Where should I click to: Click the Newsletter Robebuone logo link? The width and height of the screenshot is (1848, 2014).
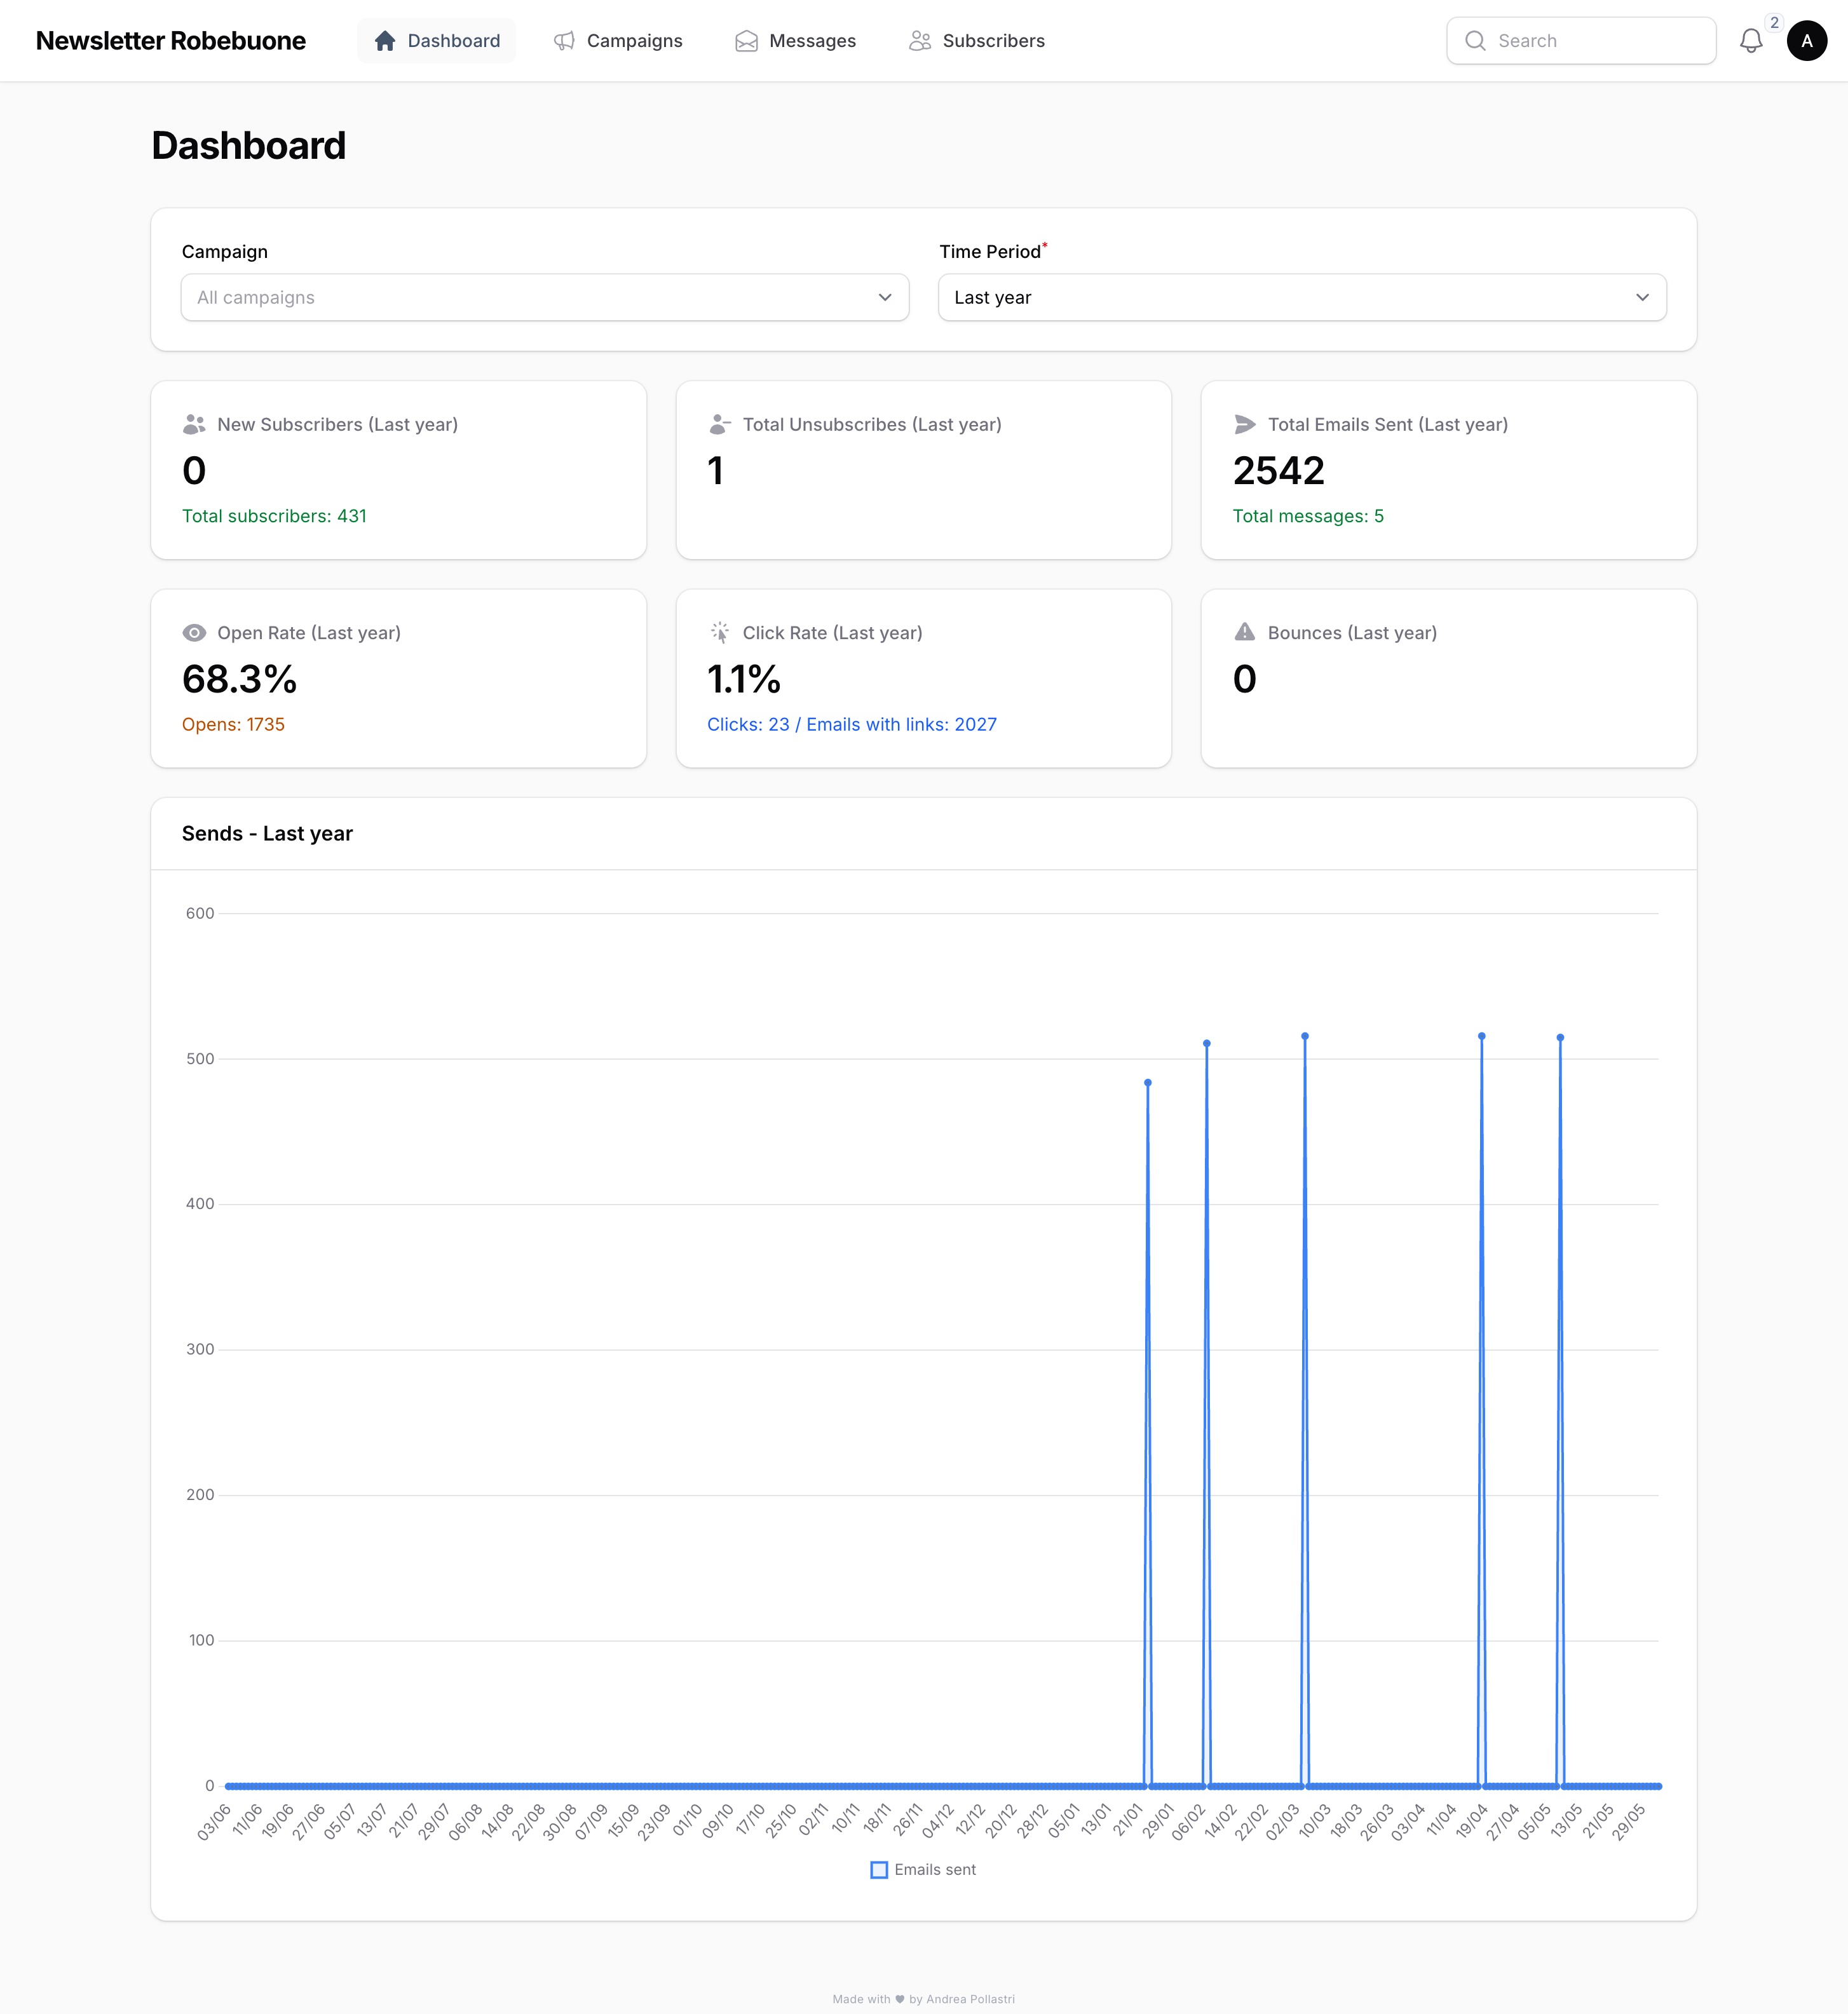coord(171,41)
